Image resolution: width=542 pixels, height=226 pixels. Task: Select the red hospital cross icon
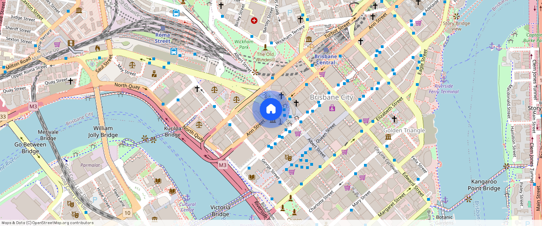point(254,21)
